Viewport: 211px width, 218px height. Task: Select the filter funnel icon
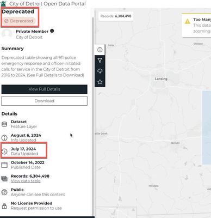[100, 60]
